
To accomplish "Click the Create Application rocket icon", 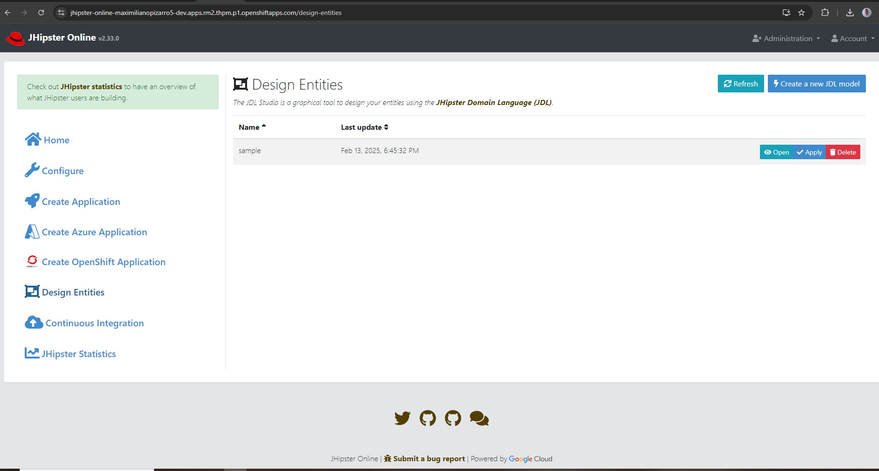I will click(x=32, y=201).
